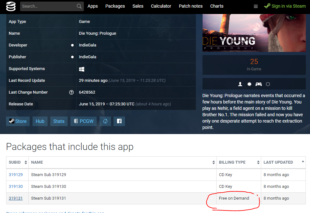Click the Die Young Prologue banner image
This screenshot has width=310, height=213.
tap(254, 33)
